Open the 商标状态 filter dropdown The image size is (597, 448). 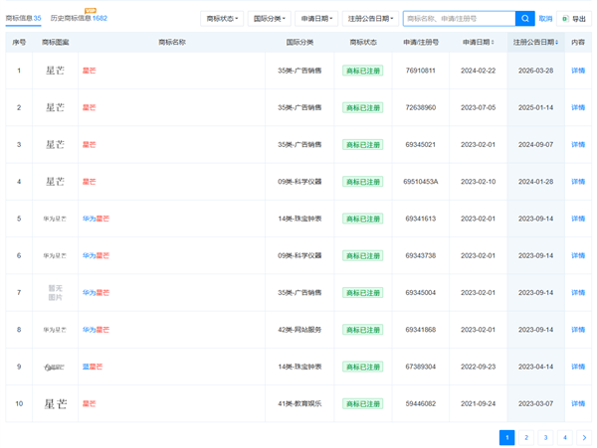pyautogui.click(x=222, y=19)
